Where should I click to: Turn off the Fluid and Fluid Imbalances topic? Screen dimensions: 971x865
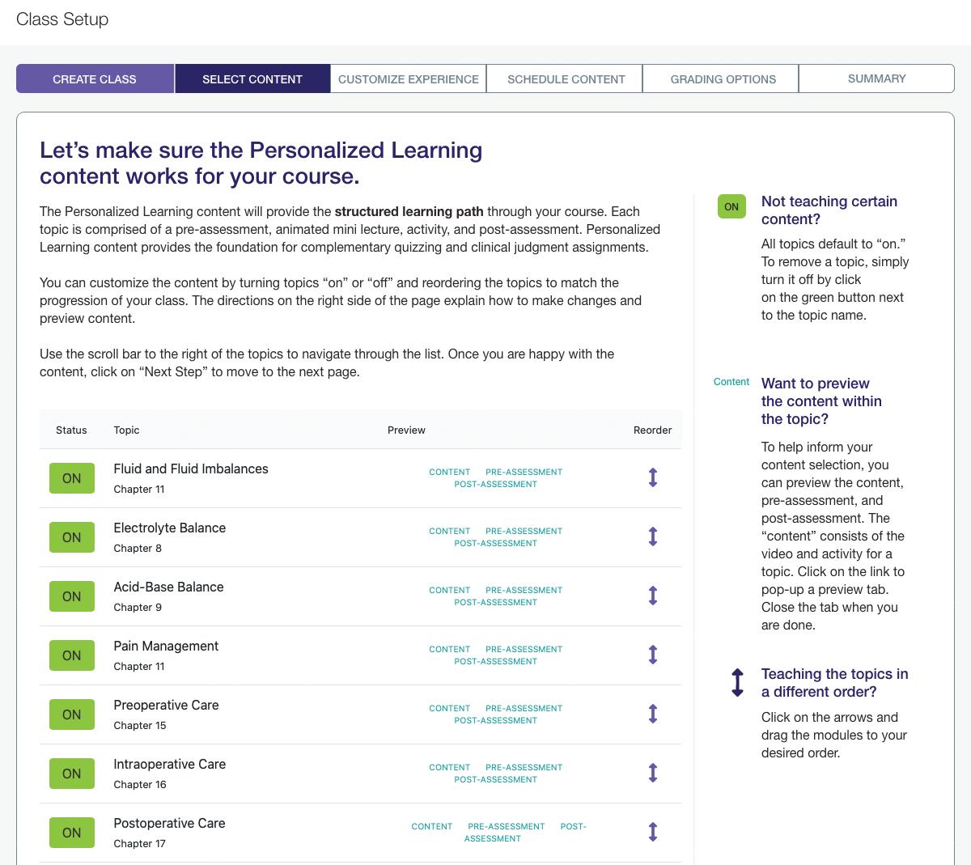71,478
